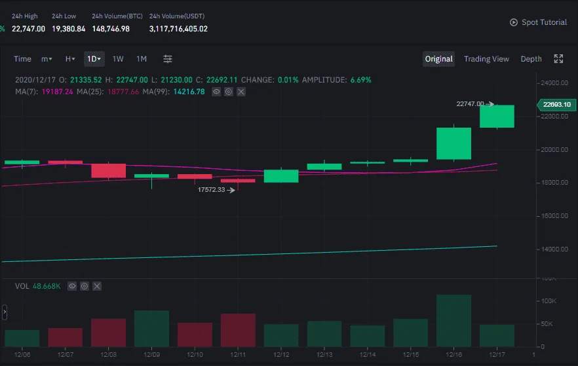Click the MA(25) value 18777.66

click(x=123, y=92)
